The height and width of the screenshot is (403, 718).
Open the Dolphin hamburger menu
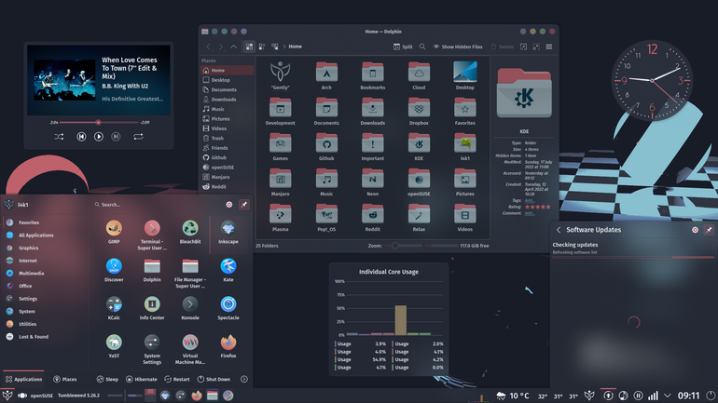[x=548, y=47]
